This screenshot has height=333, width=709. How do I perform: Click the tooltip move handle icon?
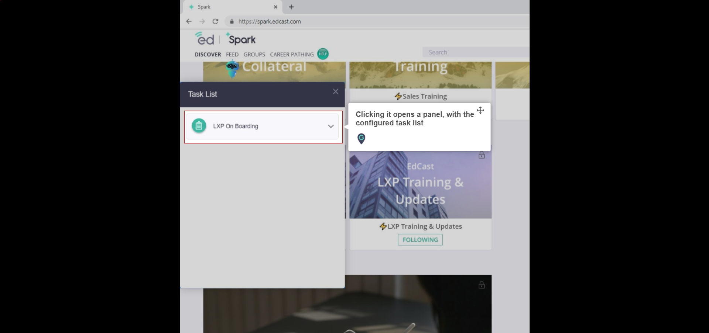(x=480, y=110)
